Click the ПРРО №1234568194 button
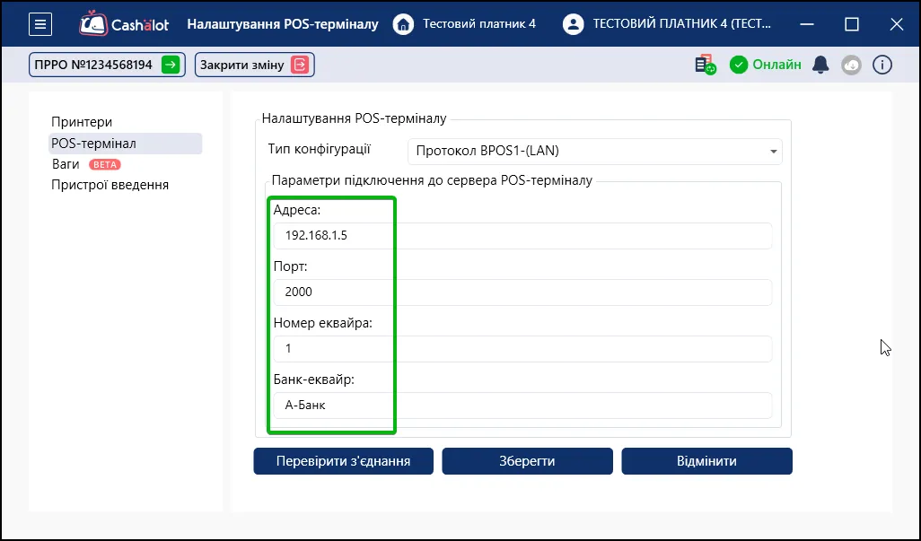 pos(107,65)
